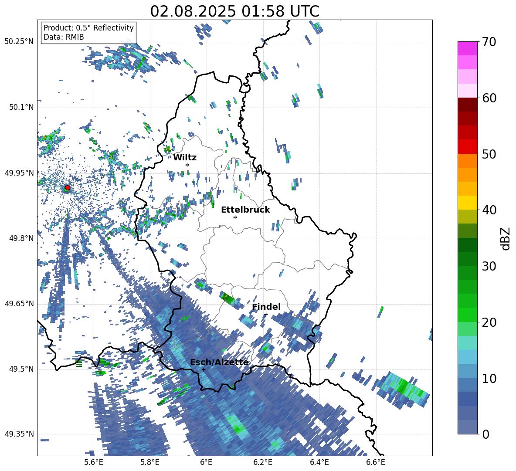Image resolution: width=516 pixels, height=471 pixels.
Task: Click the cross marker beside Findel
Action: tap(266, 315)
